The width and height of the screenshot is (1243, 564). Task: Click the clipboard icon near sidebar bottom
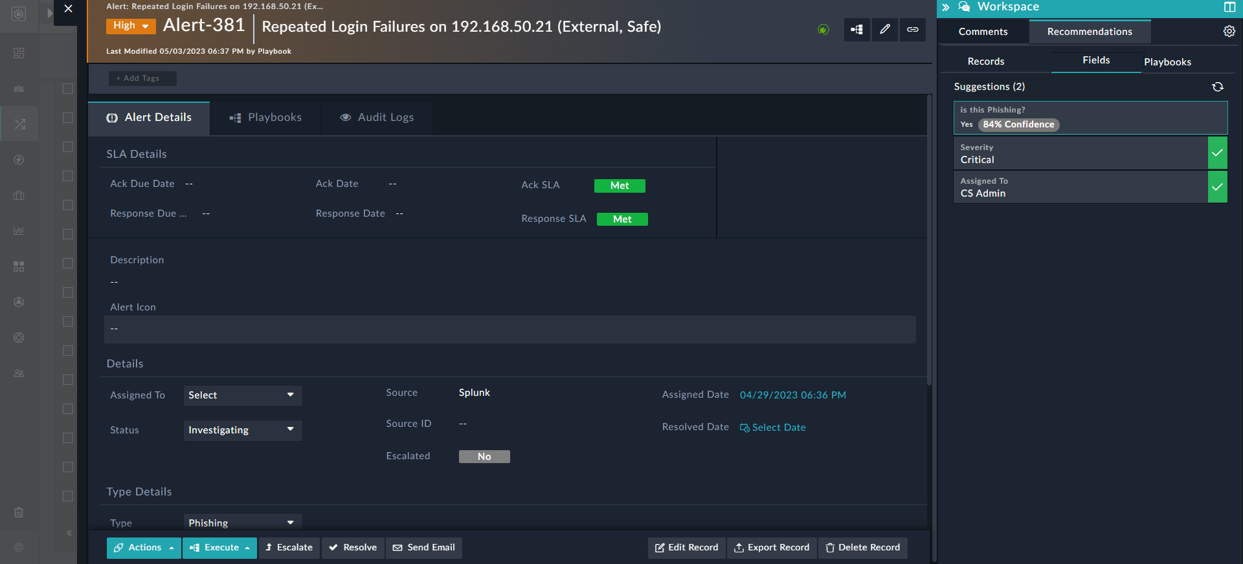pyautogui.click(x=19, y=512)
